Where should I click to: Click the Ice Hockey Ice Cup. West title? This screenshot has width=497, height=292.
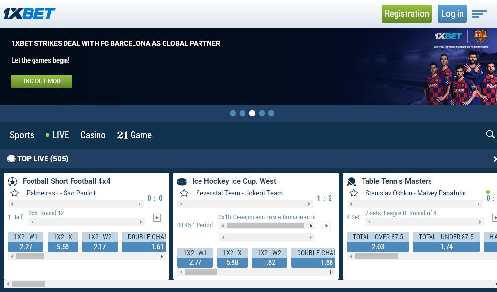point(234,181)
